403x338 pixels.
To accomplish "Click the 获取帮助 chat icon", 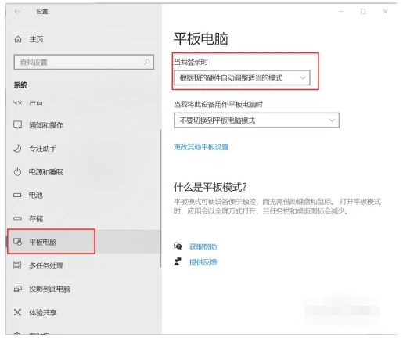I will point(178,246).
